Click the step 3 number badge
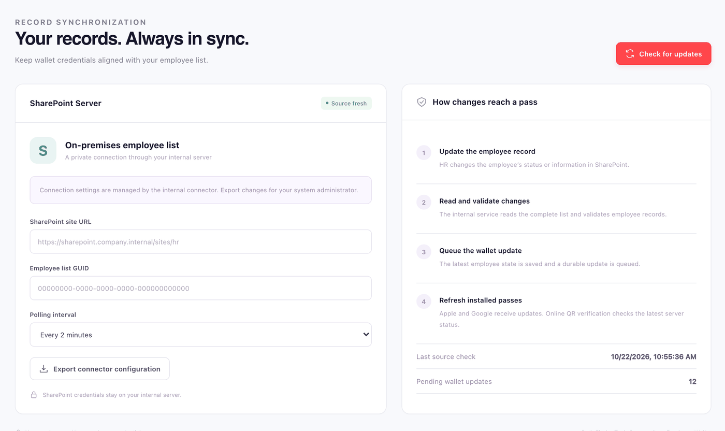 (424, 252)
